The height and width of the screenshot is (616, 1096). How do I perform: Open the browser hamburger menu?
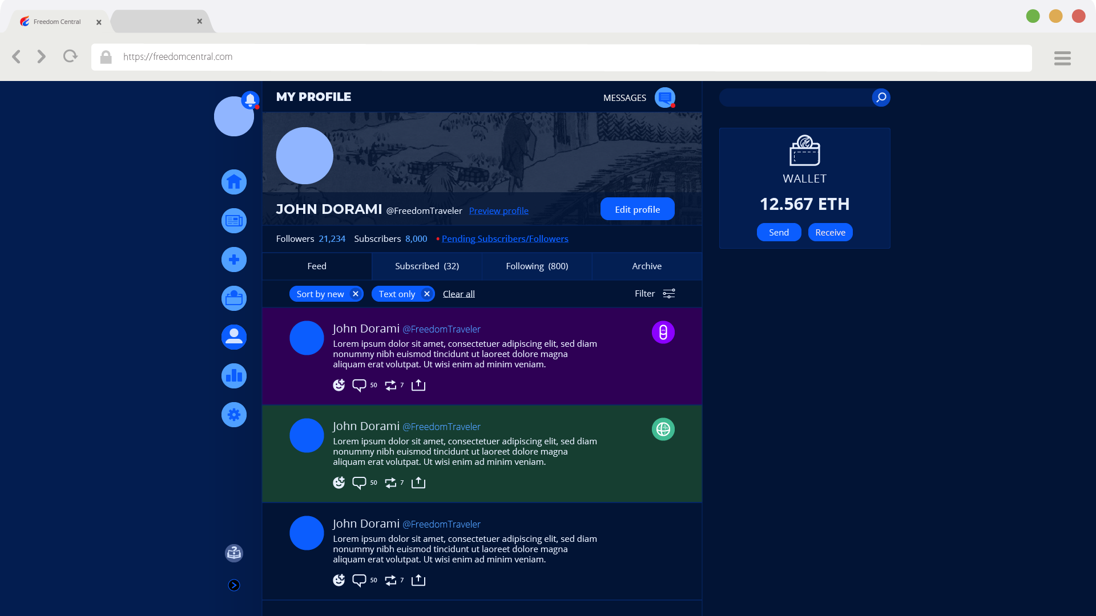[1062, 58]
